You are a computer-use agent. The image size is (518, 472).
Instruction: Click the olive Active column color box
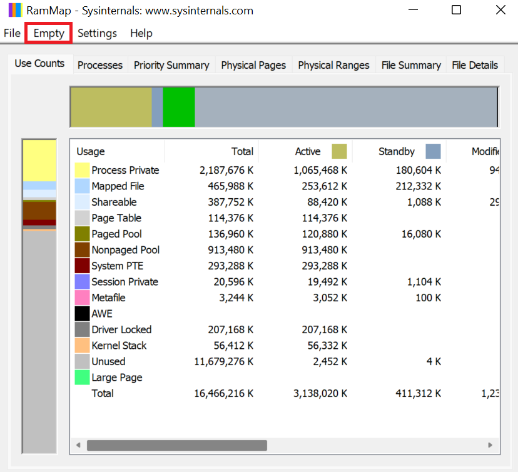point(338,151)
